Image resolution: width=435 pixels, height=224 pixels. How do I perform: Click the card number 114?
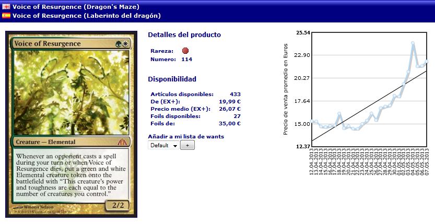(x=187, y=60)
